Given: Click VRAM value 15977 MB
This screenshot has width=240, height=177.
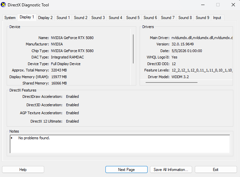Looking at the screenshot, I should click(x=59, y=77).
